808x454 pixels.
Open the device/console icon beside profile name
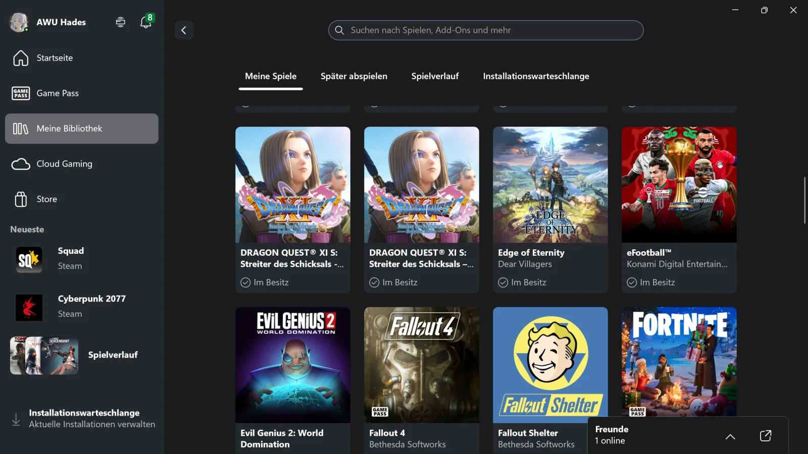click(x=120, y=22)
